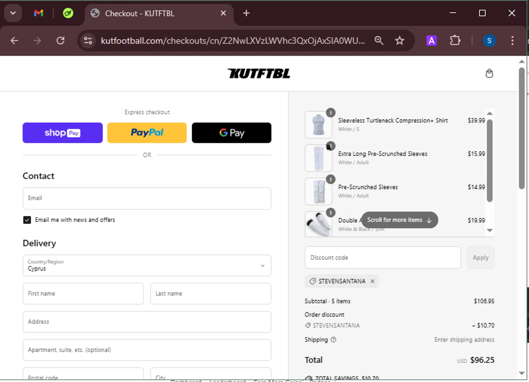Go forward in browser history
The height and width of the screenshot is (382, 529).
click(x=37, y=41)
